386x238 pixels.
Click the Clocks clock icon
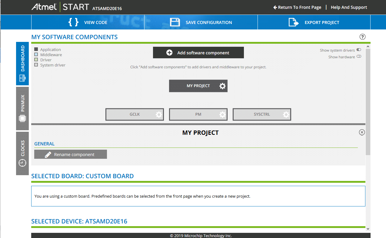22,163
